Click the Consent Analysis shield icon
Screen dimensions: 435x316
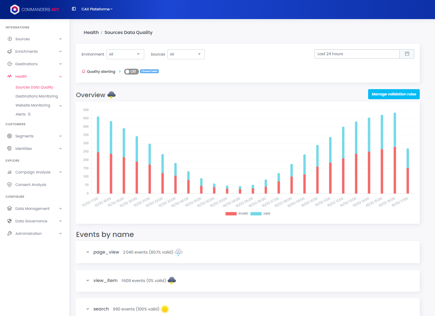[9, 185]
